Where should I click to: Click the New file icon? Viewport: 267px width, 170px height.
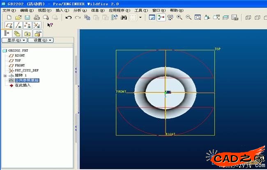pyautogui.click(x=9, y=17)
